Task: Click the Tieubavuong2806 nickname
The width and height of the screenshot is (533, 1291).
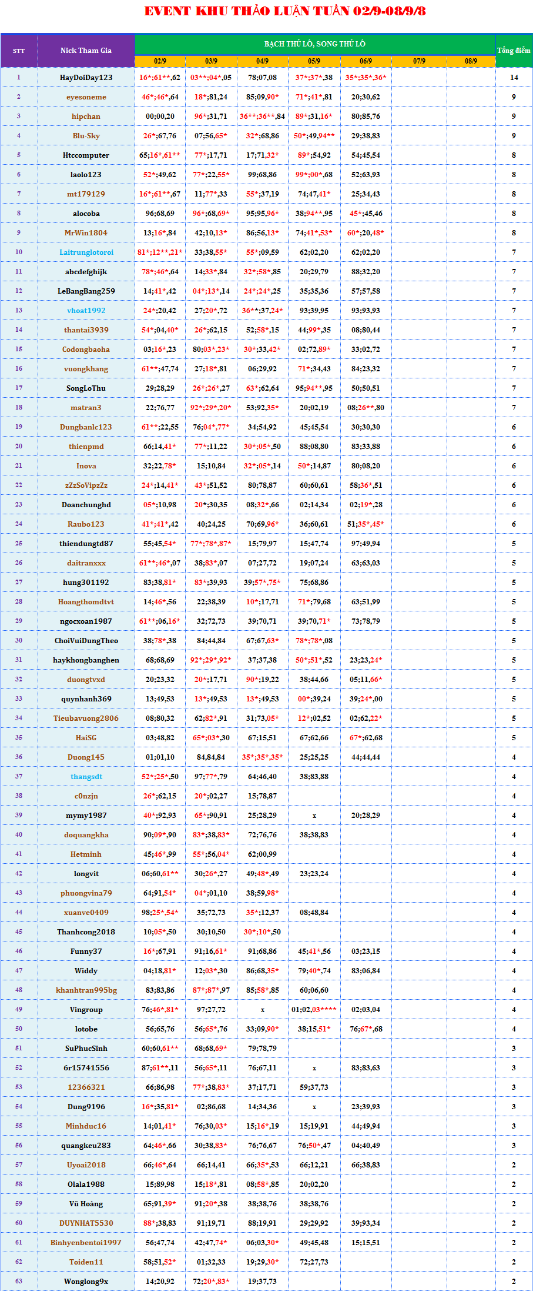Action: (x=86, y=718)
